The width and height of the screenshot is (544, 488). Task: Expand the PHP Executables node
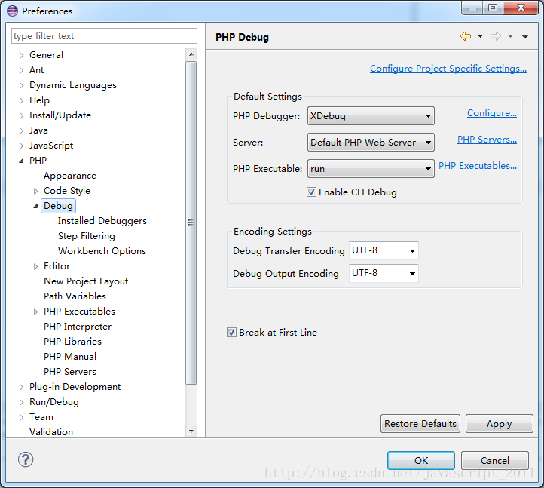click(35, 312)
